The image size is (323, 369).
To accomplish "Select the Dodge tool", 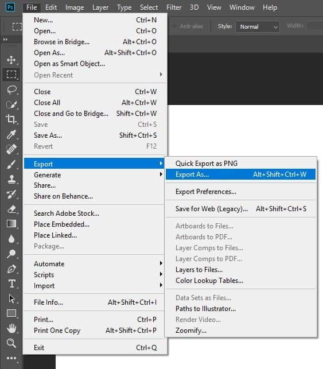I will (x=11, y=254).
